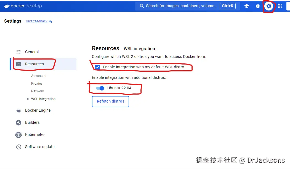This screenshot has height=169, width=290.
Task: Open the Builders settings section
Action: coord(43,123)
